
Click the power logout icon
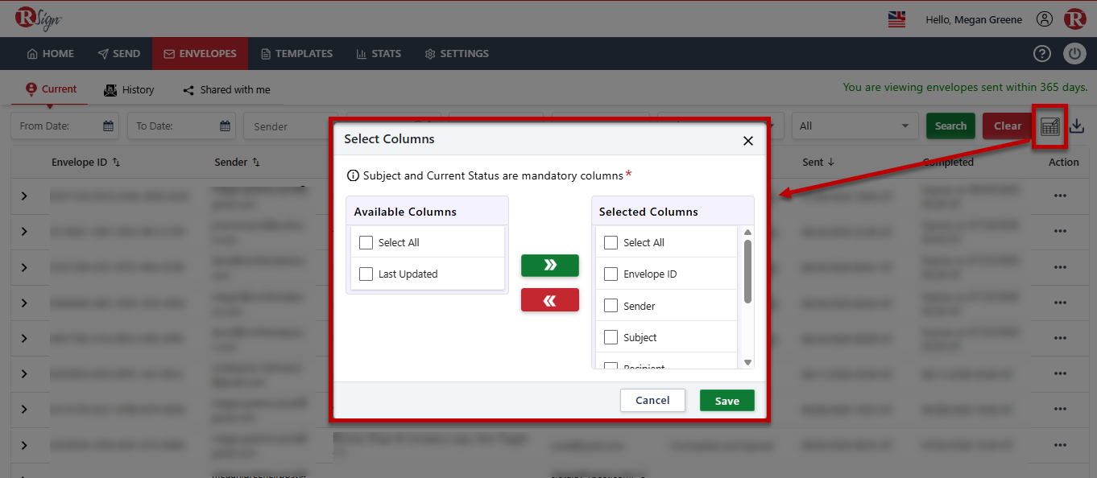click(x=1075, y=54)
